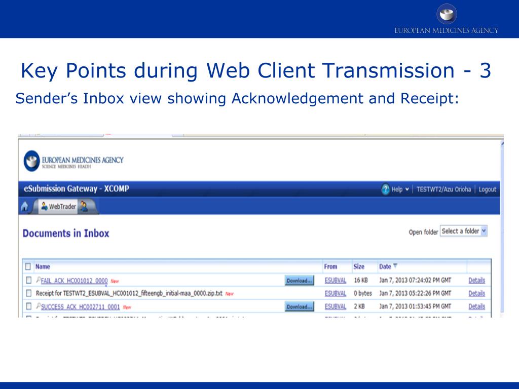Open ESUBVAL sender in FAIL_ACK row
This screenshot has width=519, height=389.
point(336,281)
